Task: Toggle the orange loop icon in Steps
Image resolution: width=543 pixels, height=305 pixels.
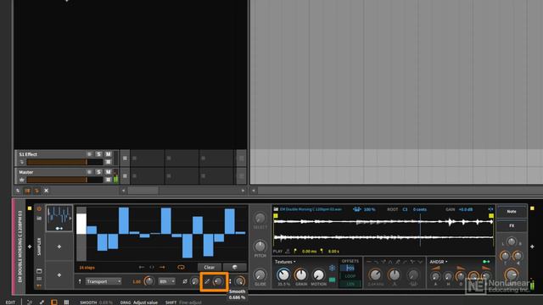Action: 181,268
